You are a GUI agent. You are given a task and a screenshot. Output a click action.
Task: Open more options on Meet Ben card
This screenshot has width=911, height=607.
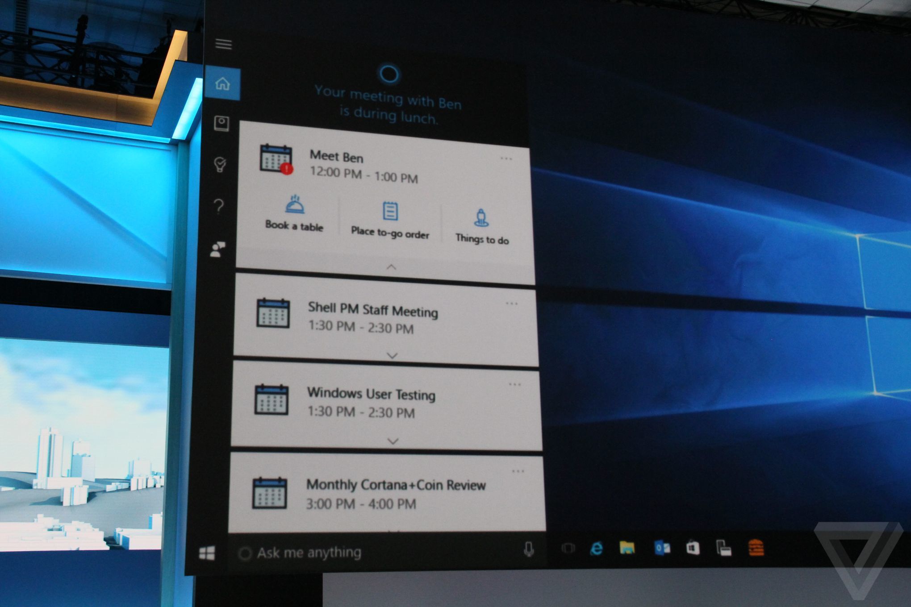pyautogui.click(x=506, y=159)
